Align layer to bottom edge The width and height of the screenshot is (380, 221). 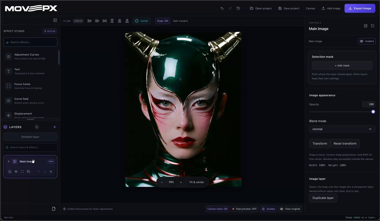click(x=127, y=21)
